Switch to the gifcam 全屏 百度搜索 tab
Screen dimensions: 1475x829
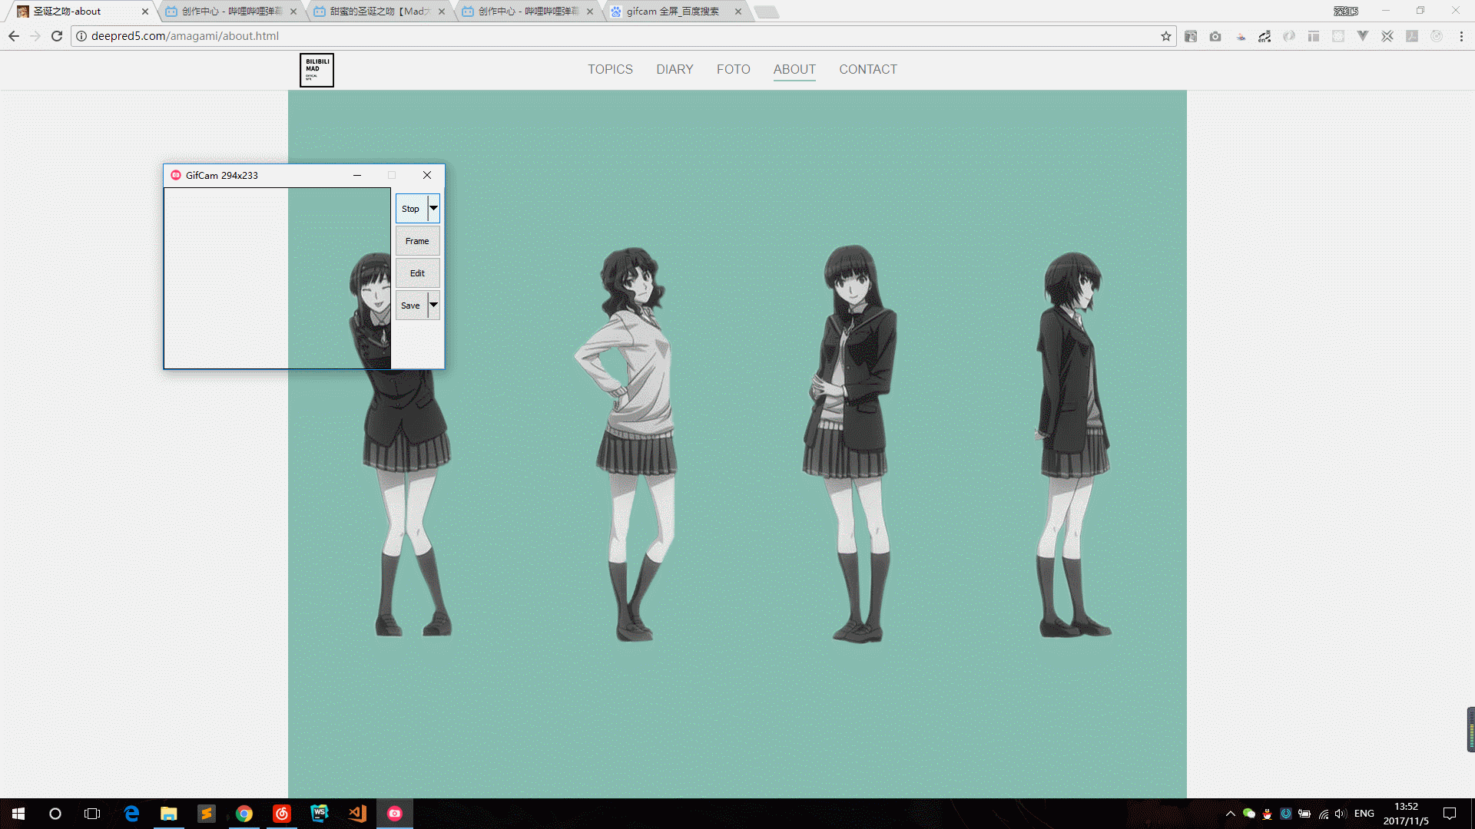click(x=675, y=12)
